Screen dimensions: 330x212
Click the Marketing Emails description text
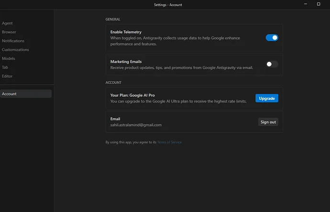click(181, 68)
